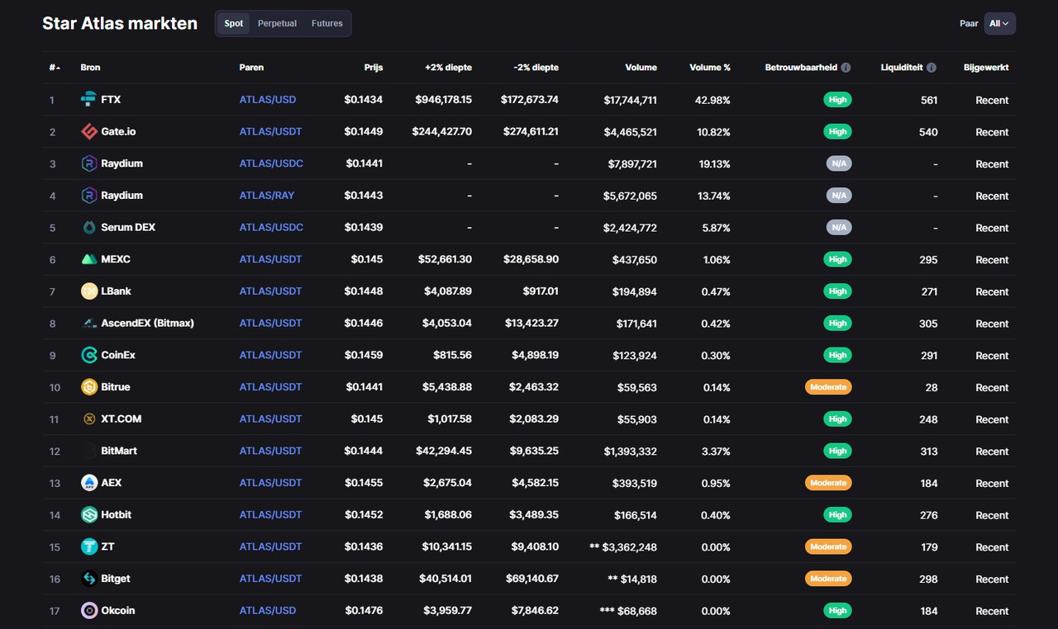
Task: Click the ZT exchange logo icon
Action: (x=88, y=546)
